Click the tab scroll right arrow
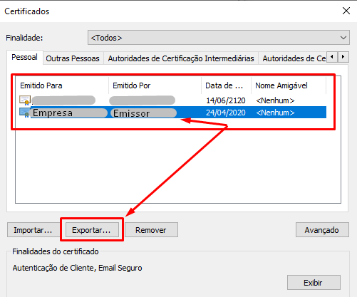 coord(343,57)
